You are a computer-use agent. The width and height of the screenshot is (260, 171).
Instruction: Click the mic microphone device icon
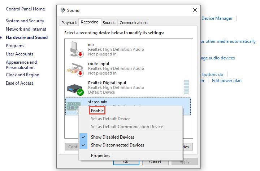[x=75, y=49]
